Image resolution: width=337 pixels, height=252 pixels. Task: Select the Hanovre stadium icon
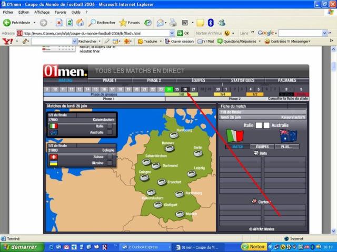tap(170, 149)
